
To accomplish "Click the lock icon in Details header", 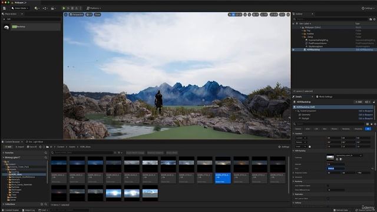I will coord(374,102).
